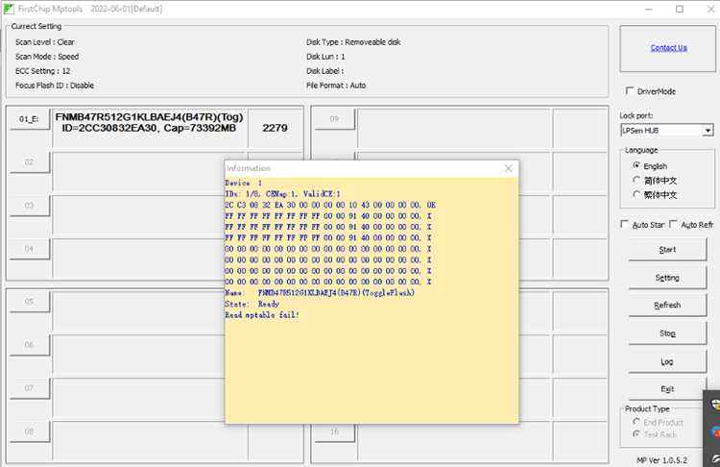Click port button 05
This screenshot has height=467, width=720.
(30, 302)
